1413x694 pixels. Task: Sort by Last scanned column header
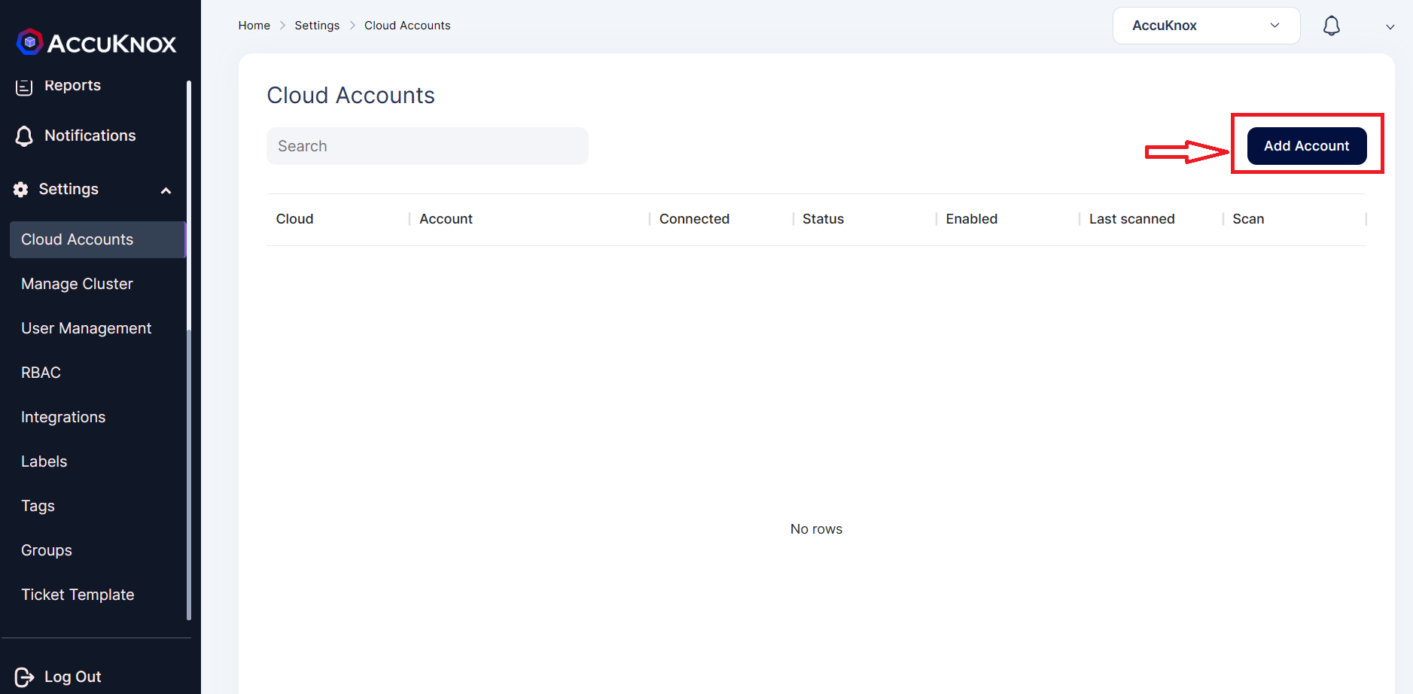pyautogui.click(x=1131, y=219)
